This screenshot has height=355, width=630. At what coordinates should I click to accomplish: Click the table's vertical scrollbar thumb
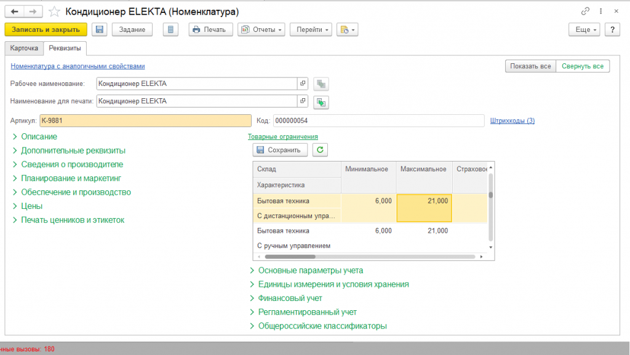click(x=490, y=195)
